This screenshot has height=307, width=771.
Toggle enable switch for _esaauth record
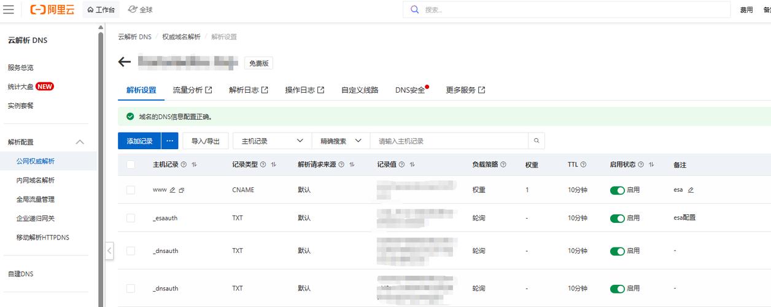pyautogui.click(x=617, y=219)
